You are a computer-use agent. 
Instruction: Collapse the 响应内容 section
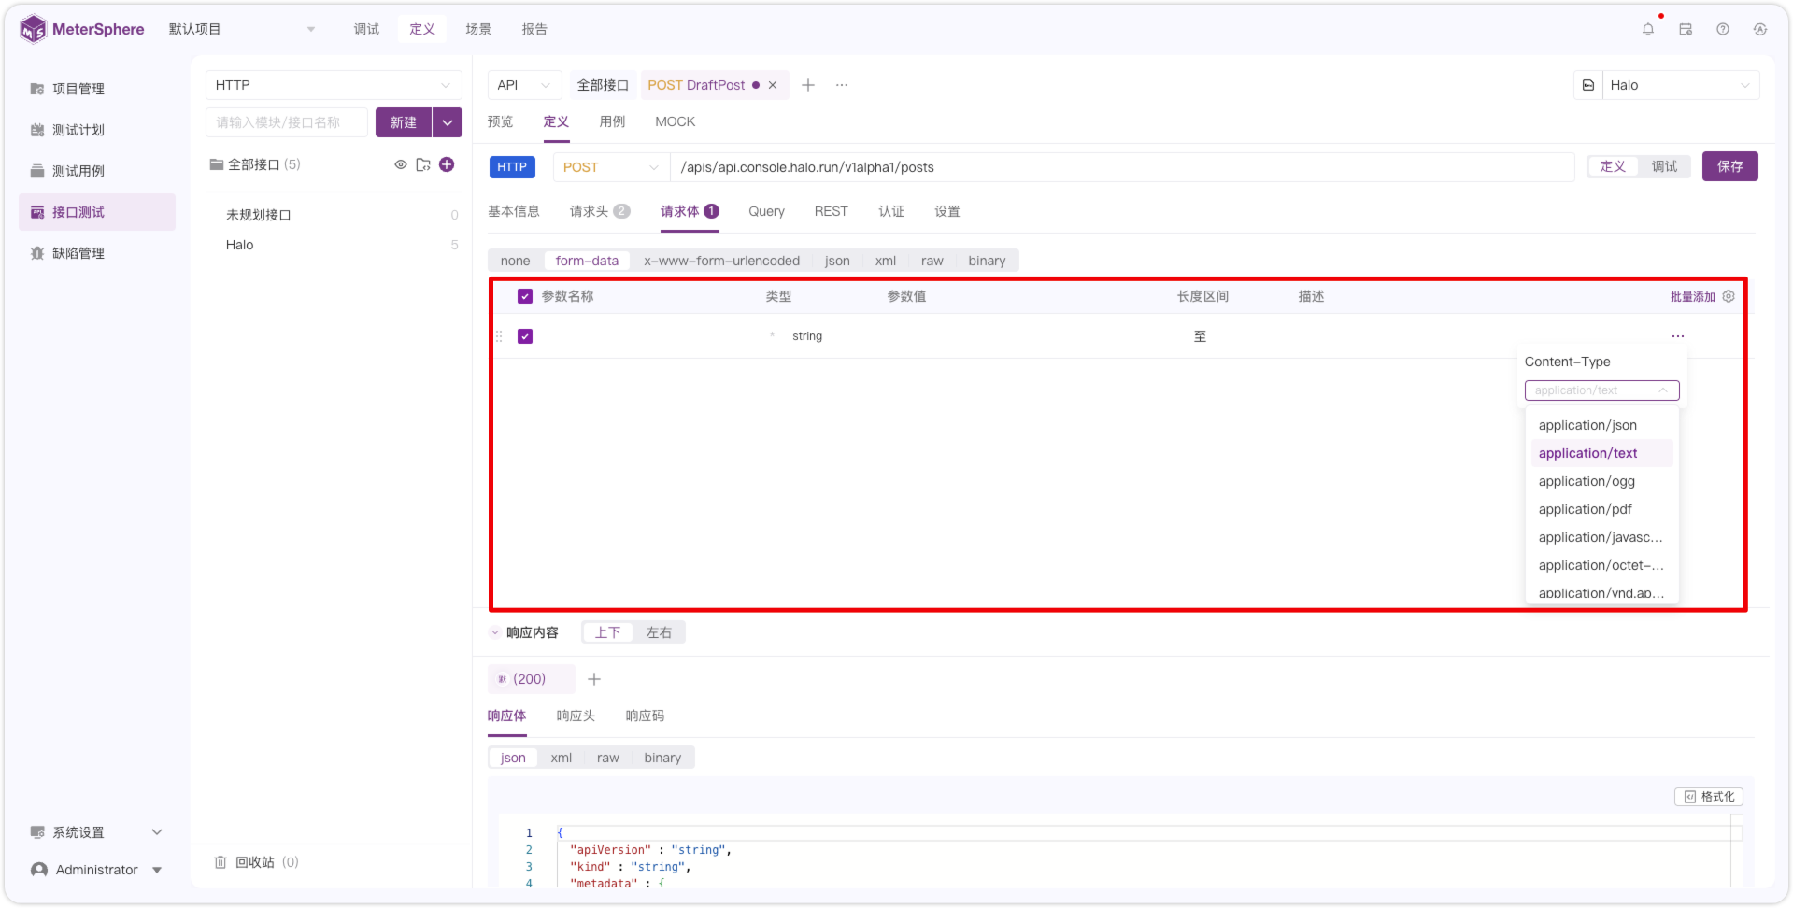495,632
